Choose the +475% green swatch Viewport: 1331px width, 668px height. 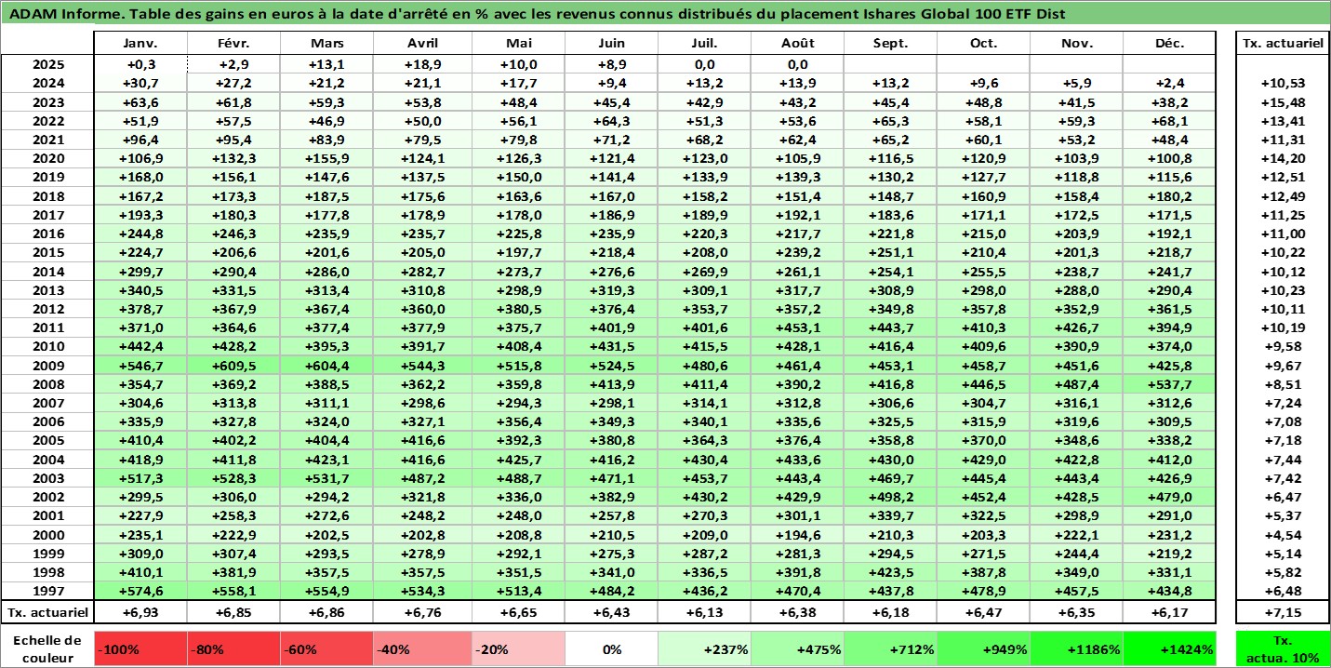[x=797, y=649]
